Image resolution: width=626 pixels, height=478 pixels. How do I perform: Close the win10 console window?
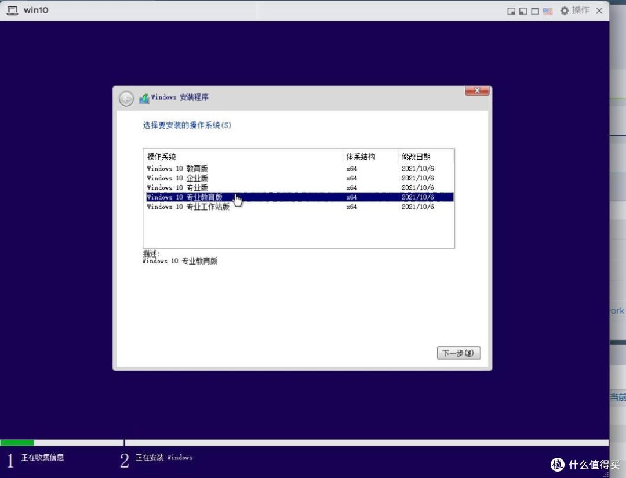pyautogui.click(x=599, y=11)
